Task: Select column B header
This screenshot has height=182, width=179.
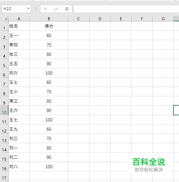Action: click(49, 19)
